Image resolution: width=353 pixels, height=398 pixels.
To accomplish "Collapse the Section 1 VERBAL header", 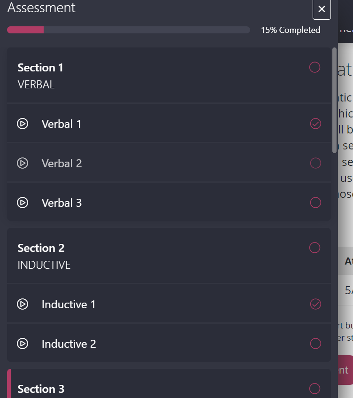I will pyautogui.click(x=169, y=75).
